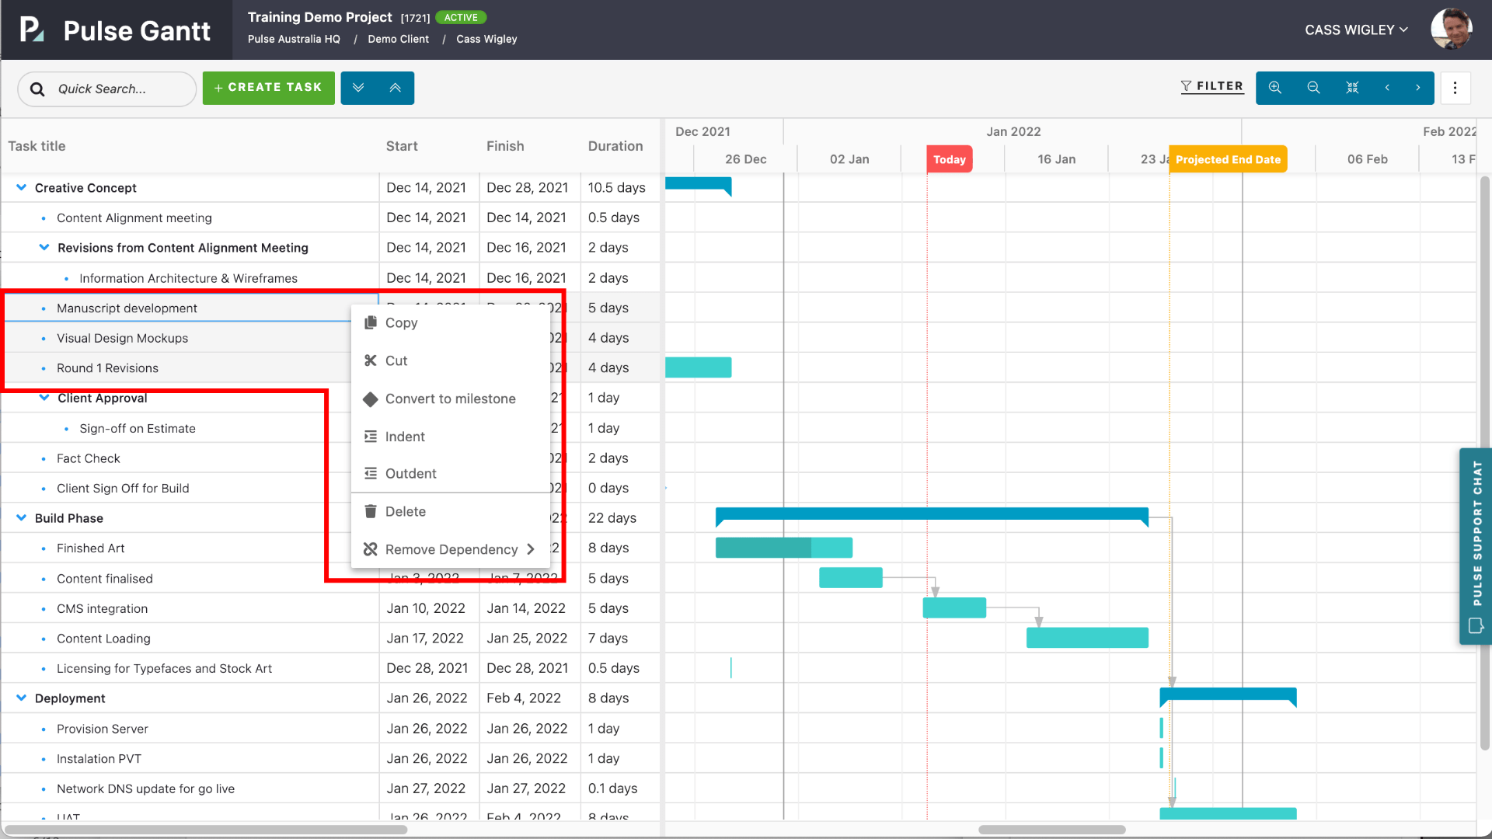Click the fit-to-screen timeline icon
Image resolution: width=1492 pixels, height=839 pixels.
(1352, 88)
